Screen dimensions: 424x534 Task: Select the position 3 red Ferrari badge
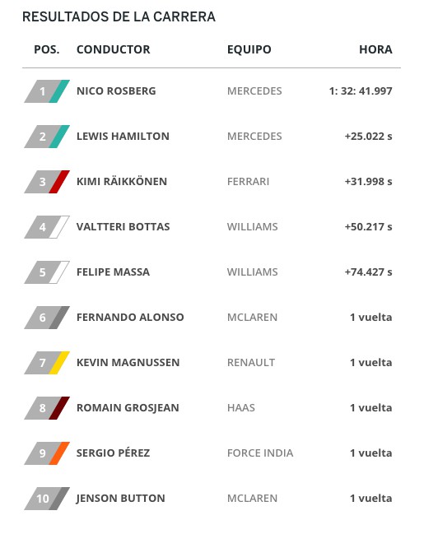click(47, 182)
